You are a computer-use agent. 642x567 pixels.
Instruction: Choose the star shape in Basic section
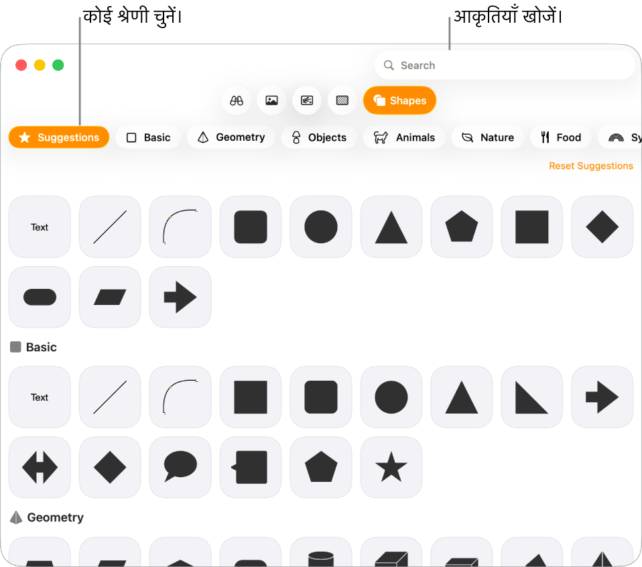coord(391,467)
